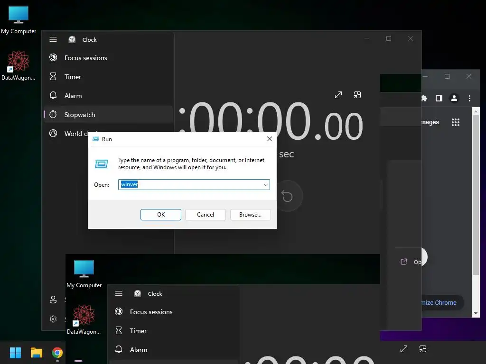
Task: Select DataWagon shortcut under top-left My Computer
Action: point(19,65)
